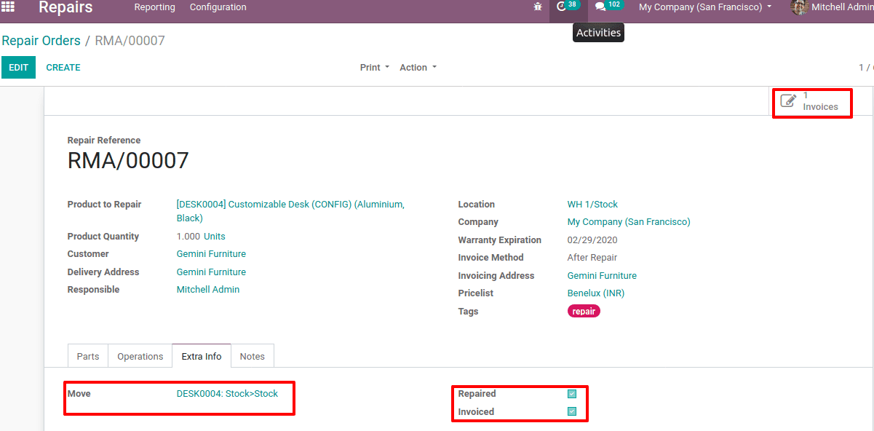Viewport: 874px width, 431px height.
Task: Expand the Action dropdown
Action: tap(418, 68)
